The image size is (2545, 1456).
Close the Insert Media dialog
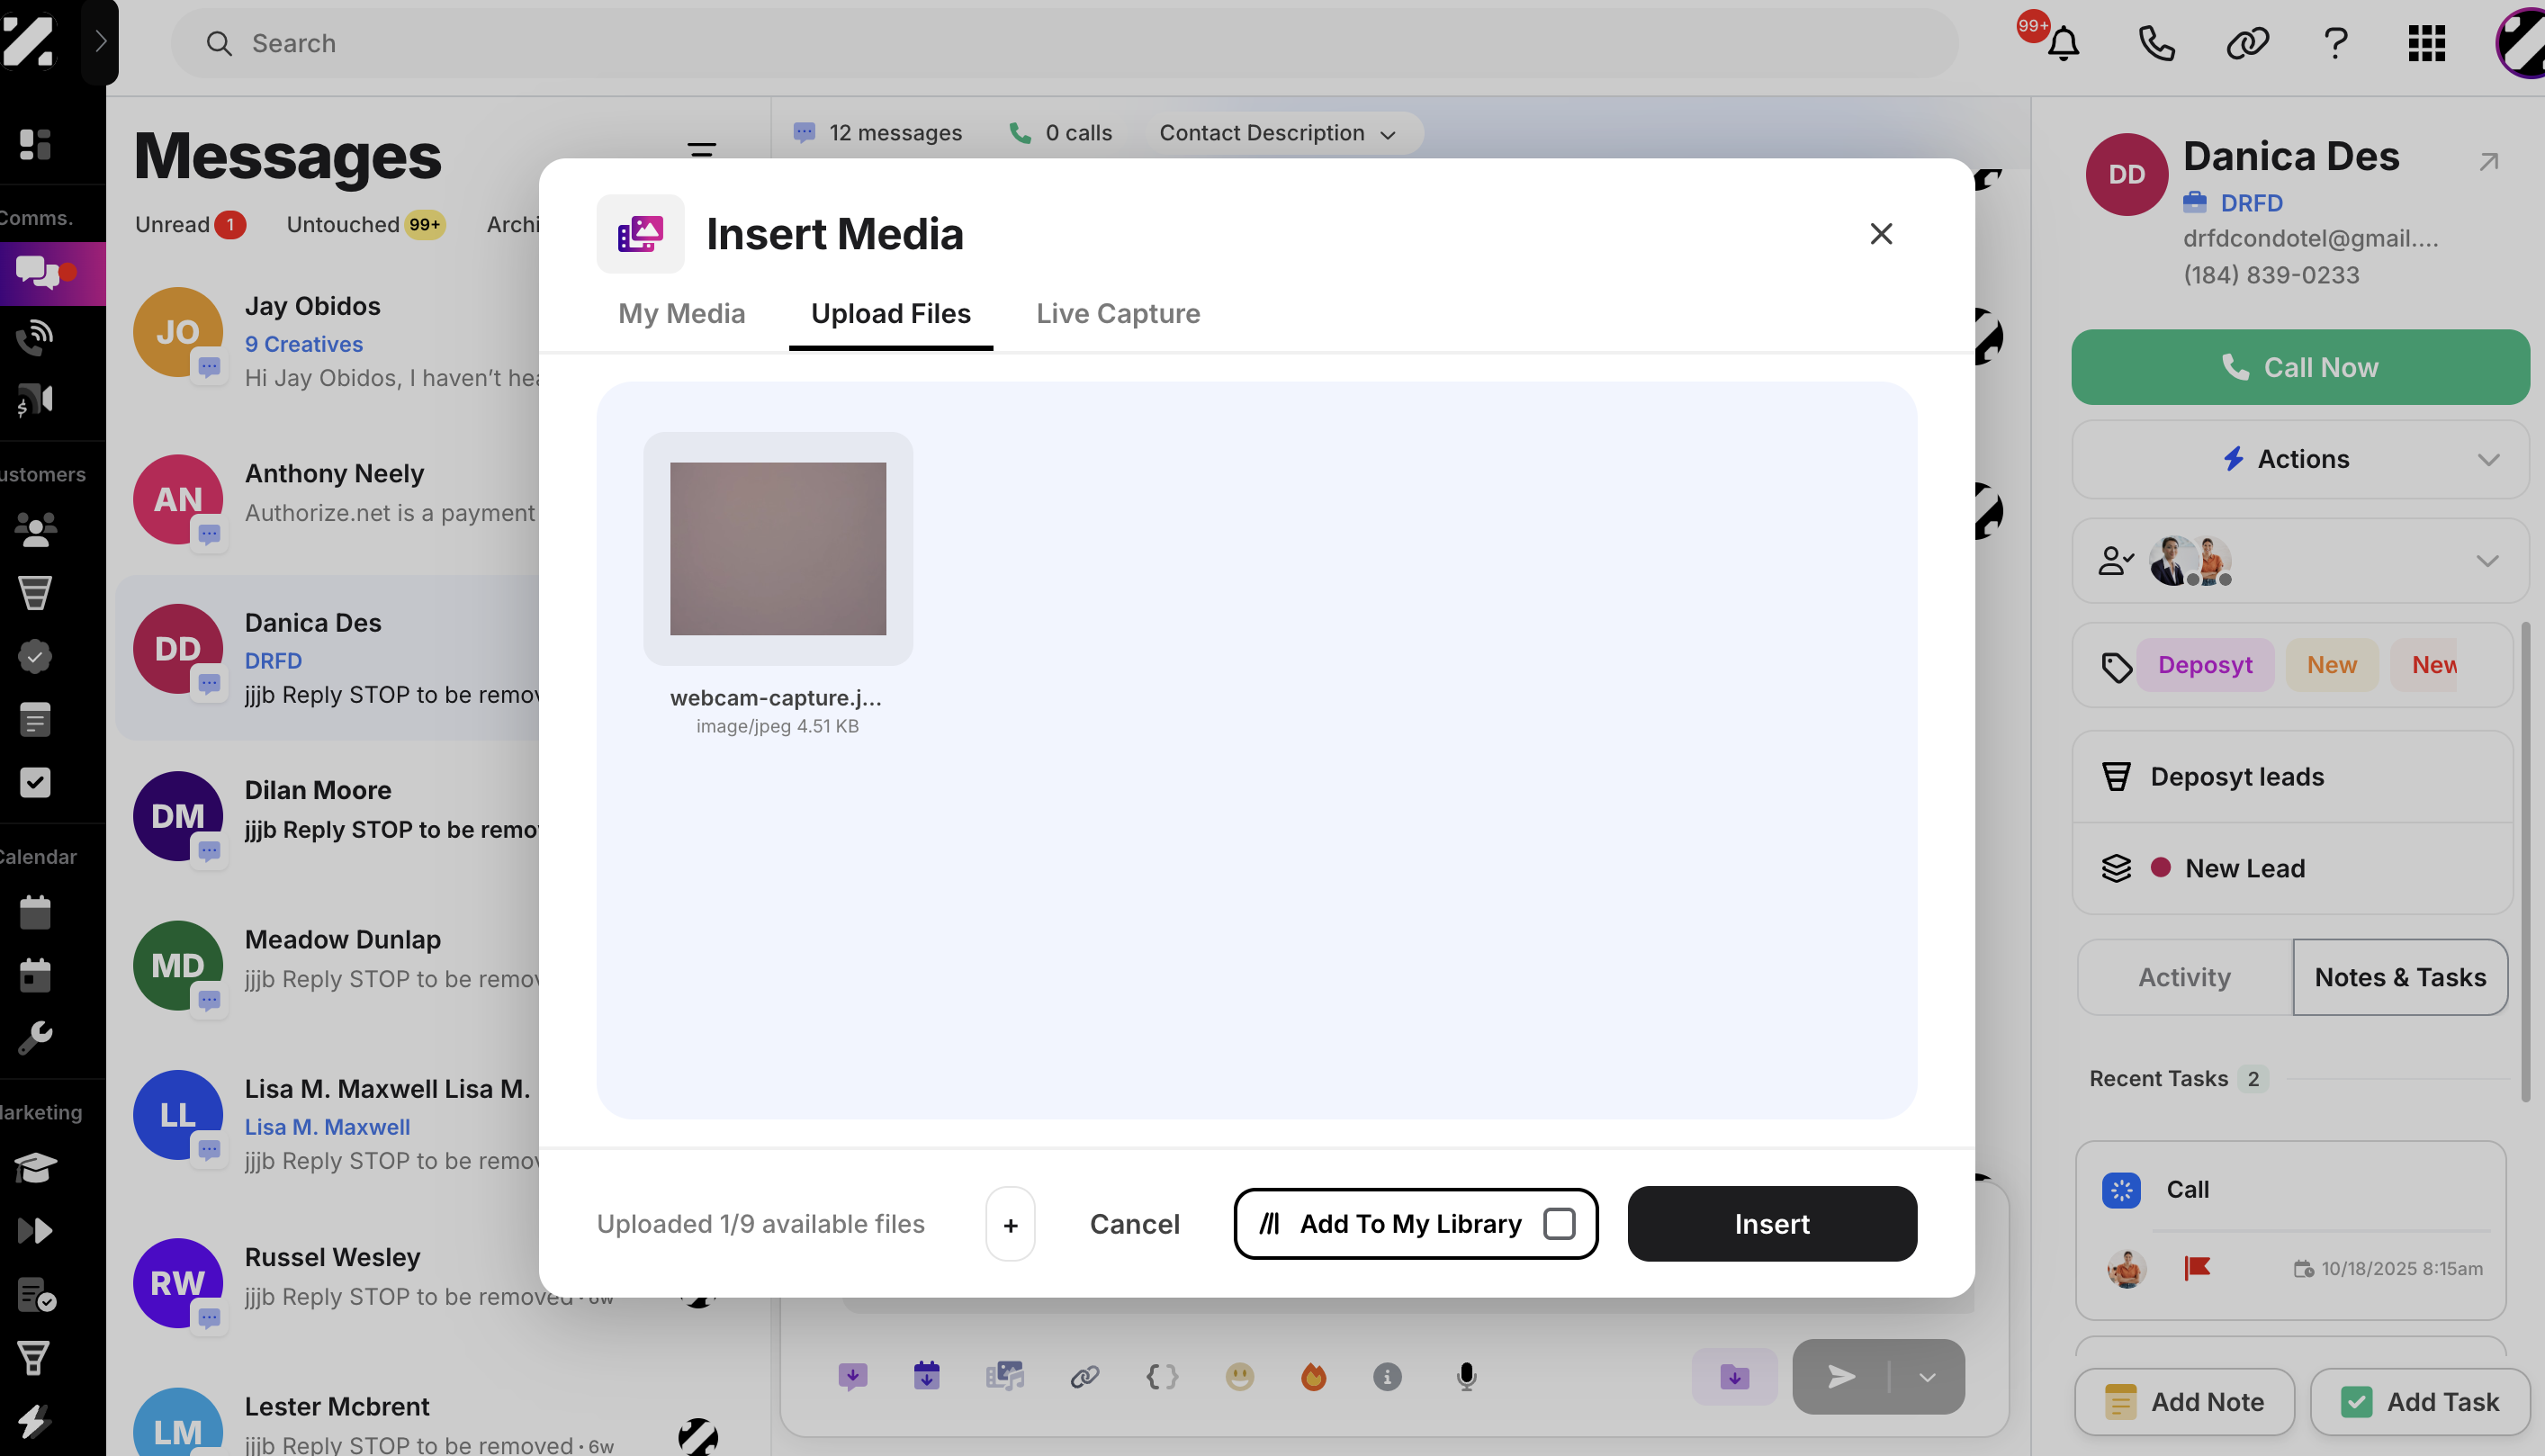coord(1880,233)
